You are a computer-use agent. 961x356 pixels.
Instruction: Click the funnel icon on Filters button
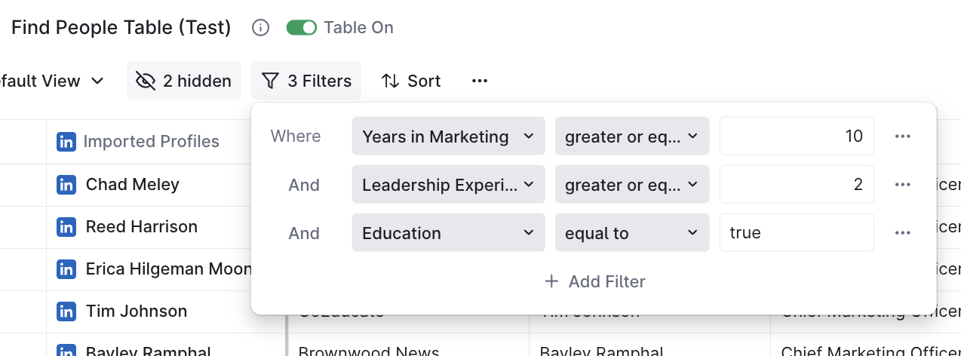tap(270, 81)
